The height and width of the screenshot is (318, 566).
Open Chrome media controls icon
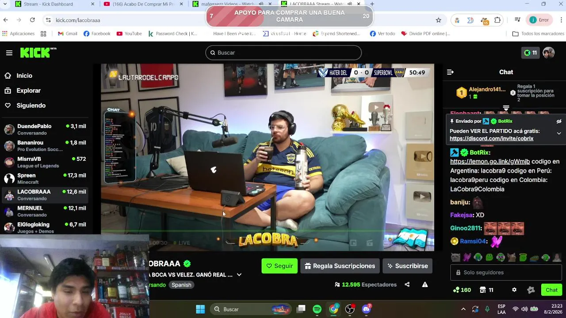click(517, 20)
